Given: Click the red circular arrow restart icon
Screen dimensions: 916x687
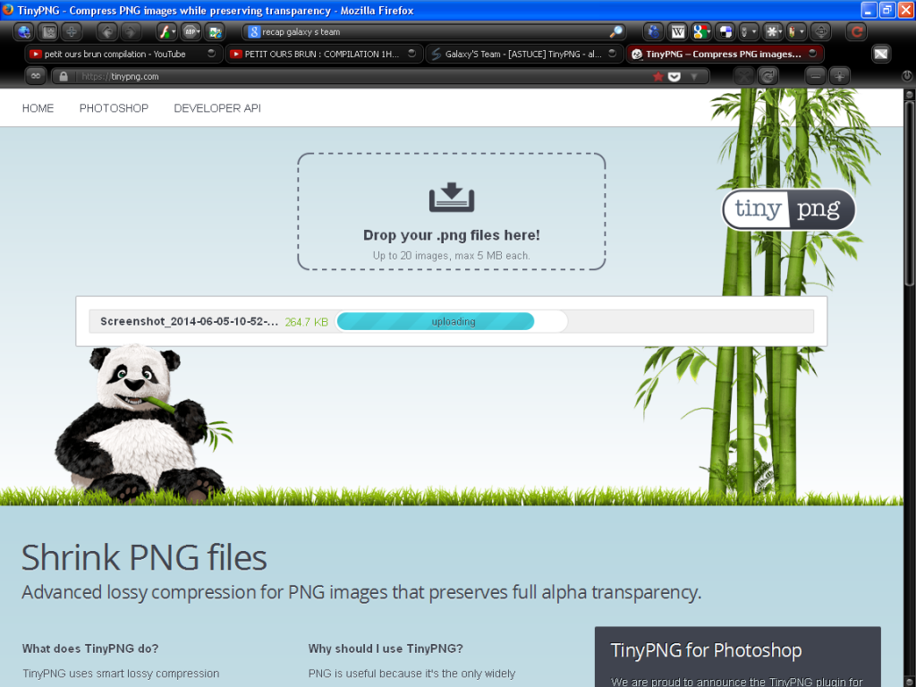Looking at the screenshot, I should coord(856,31).
